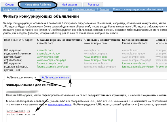Click the Фильтры AdSense для контекста heading

[x=31, y=85]
